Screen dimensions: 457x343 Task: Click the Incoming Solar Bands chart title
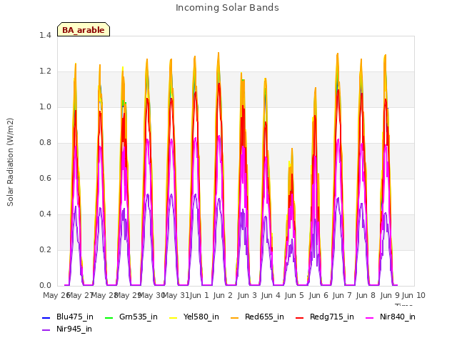pos(227,8)
